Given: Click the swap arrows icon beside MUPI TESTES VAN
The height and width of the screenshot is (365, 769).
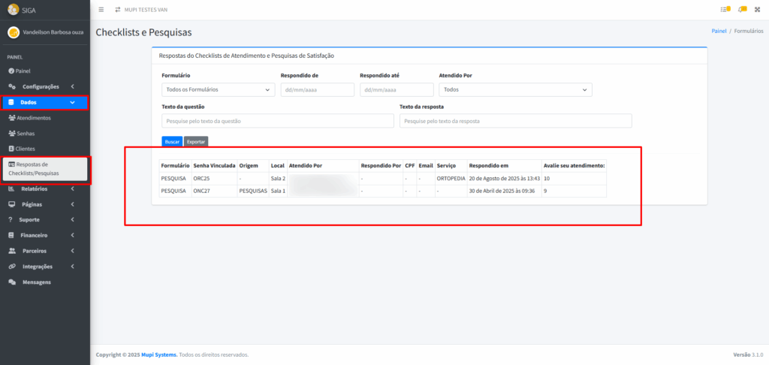Looking at the screenshot, I should pos(117,9).
